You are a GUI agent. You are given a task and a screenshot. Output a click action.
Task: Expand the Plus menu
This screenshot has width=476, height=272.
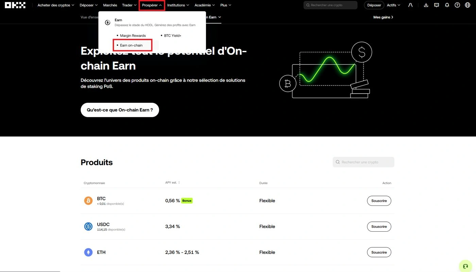226,5
